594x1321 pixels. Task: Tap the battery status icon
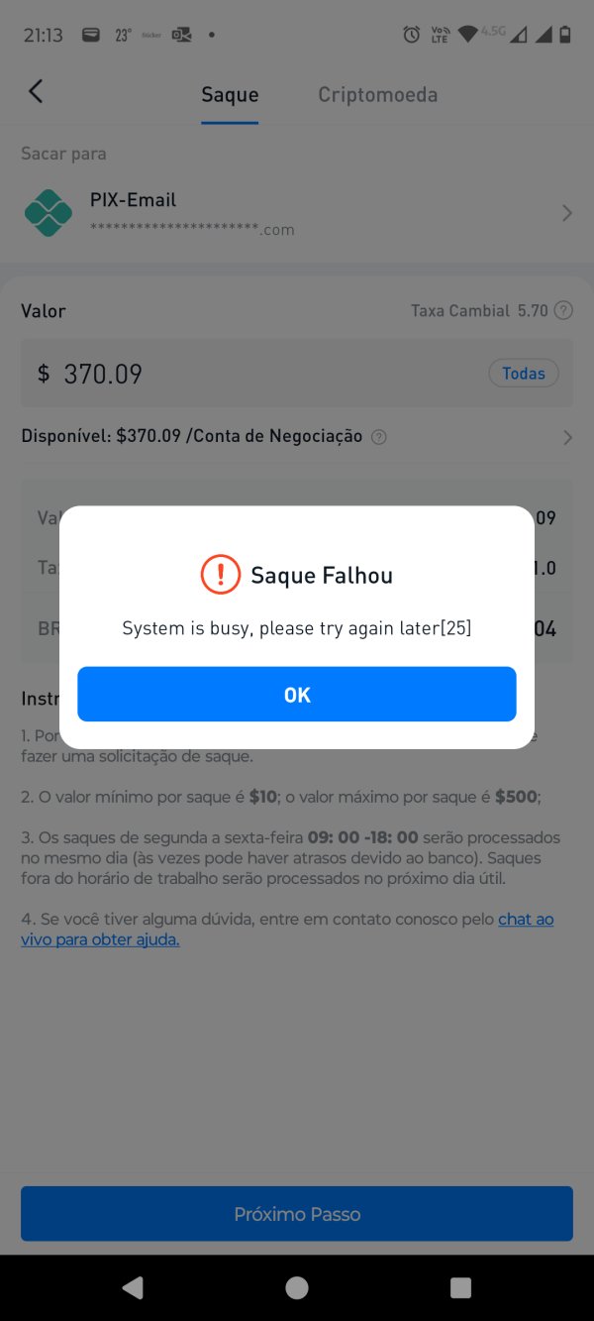coord(565,35)
